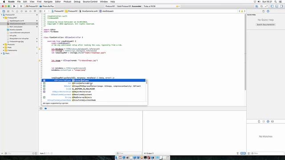Viewport: 285px width, 160px height.
Task: Click the warning marker beside let database line
Action: coord(40,49)
